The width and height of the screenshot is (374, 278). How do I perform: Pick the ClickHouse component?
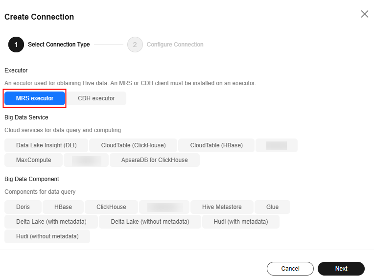pos(111,207)
